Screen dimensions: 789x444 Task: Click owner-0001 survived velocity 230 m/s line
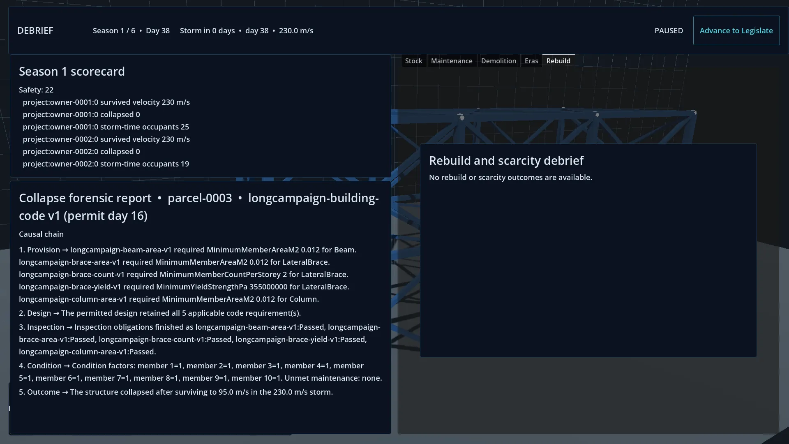106,102
